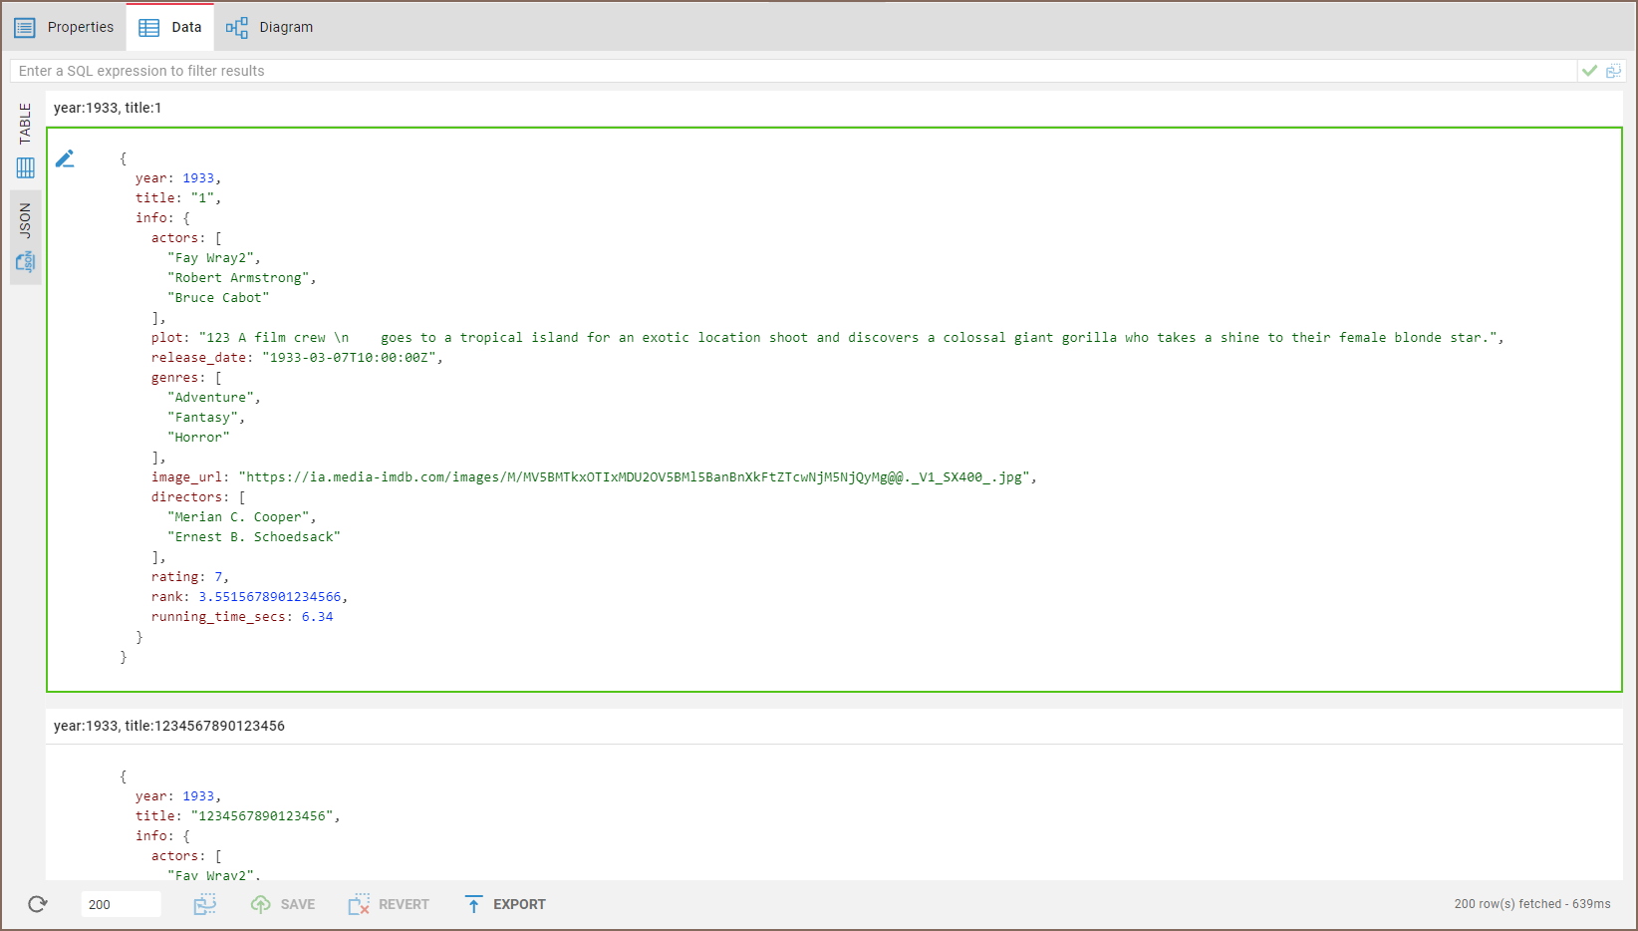Toggle the JSON presentation mode
Screen dimensions: 1638x931
[25, 221]
